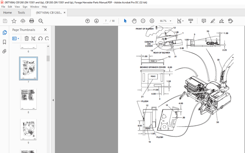245x153 pixels.
Task: Open the Help menu
Action: [44, 7]
